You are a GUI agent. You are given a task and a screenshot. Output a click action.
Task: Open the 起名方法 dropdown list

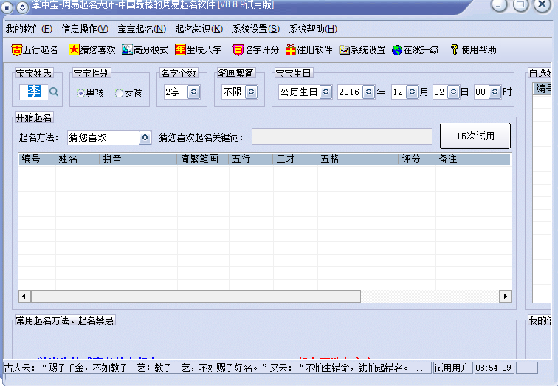click(145, 137)
